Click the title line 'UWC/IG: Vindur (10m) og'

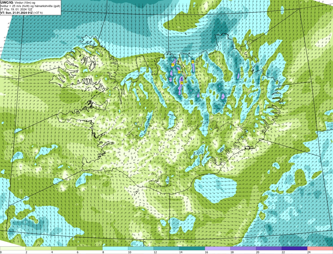(18, 3)
